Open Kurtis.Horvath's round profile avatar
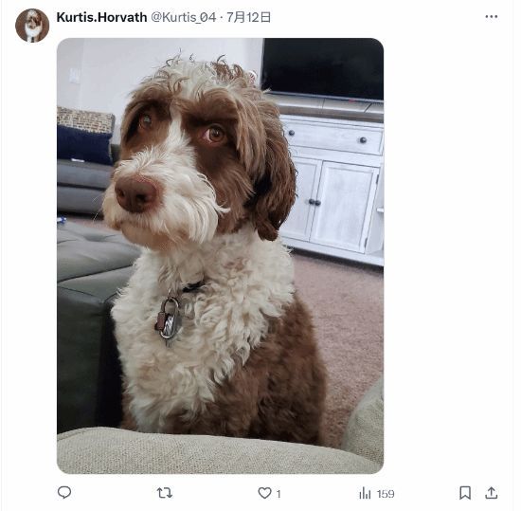 point(32,26)
